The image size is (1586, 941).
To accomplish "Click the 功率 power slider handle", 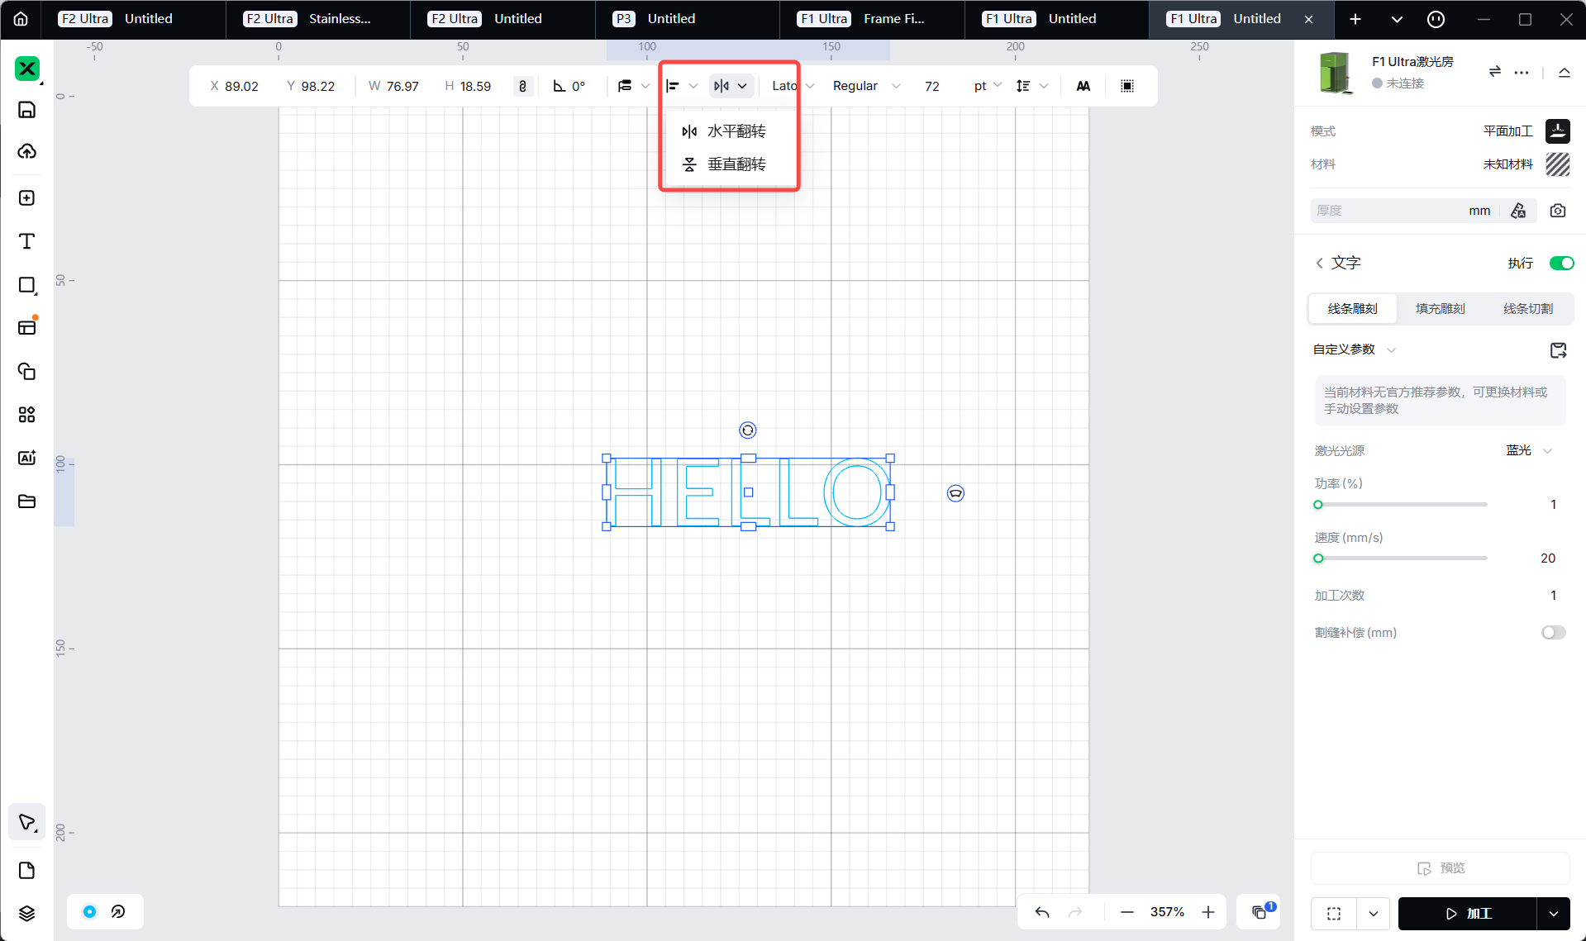I will pos(1318,505).
